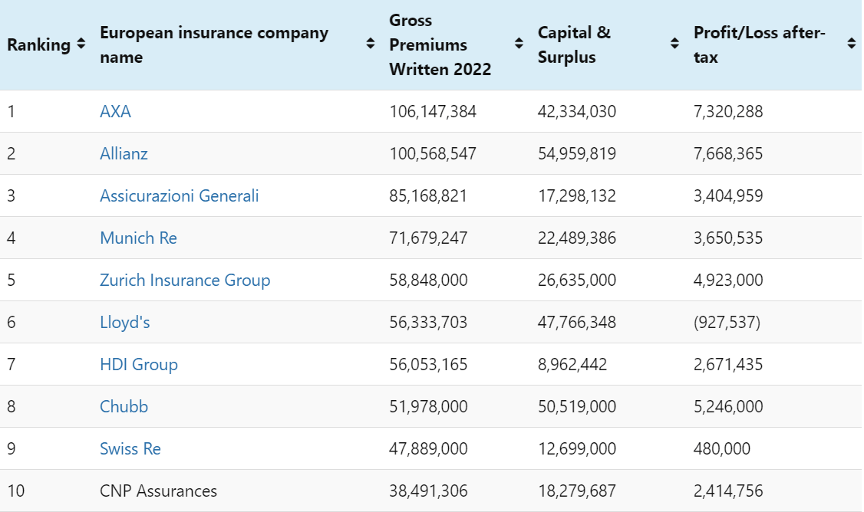Image resolution: width=864 pixels, height=512 pixels.
Task: Open the AXA company link
Action: coord(115,112)
